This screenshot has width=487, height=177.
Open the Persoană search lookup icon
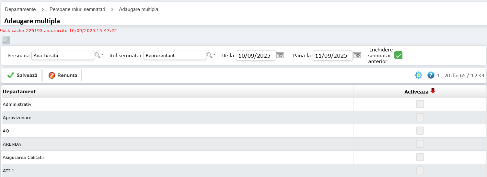pos(97,55)
